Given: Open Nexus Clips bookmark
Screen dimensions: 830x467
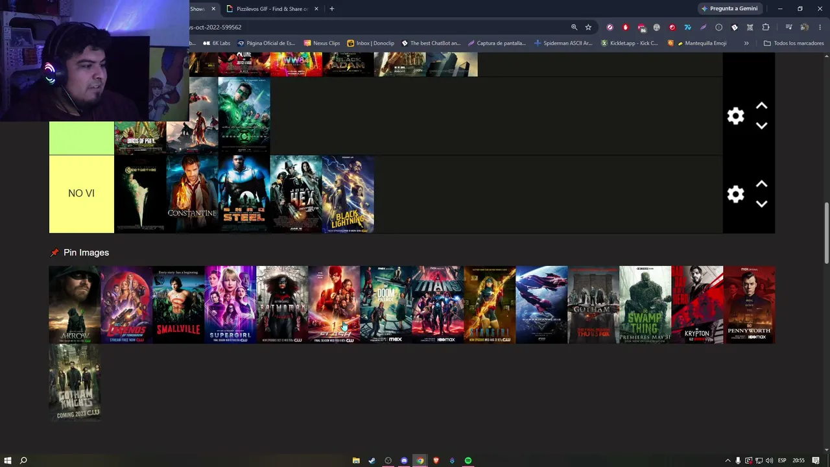Looking at the screenshot, I should click(322, 43).
